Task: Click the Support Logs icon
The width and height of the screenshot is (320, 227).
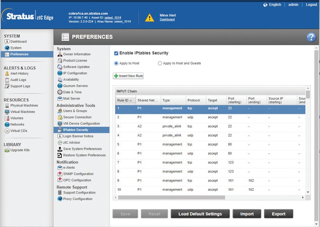Action: point(7,86)
